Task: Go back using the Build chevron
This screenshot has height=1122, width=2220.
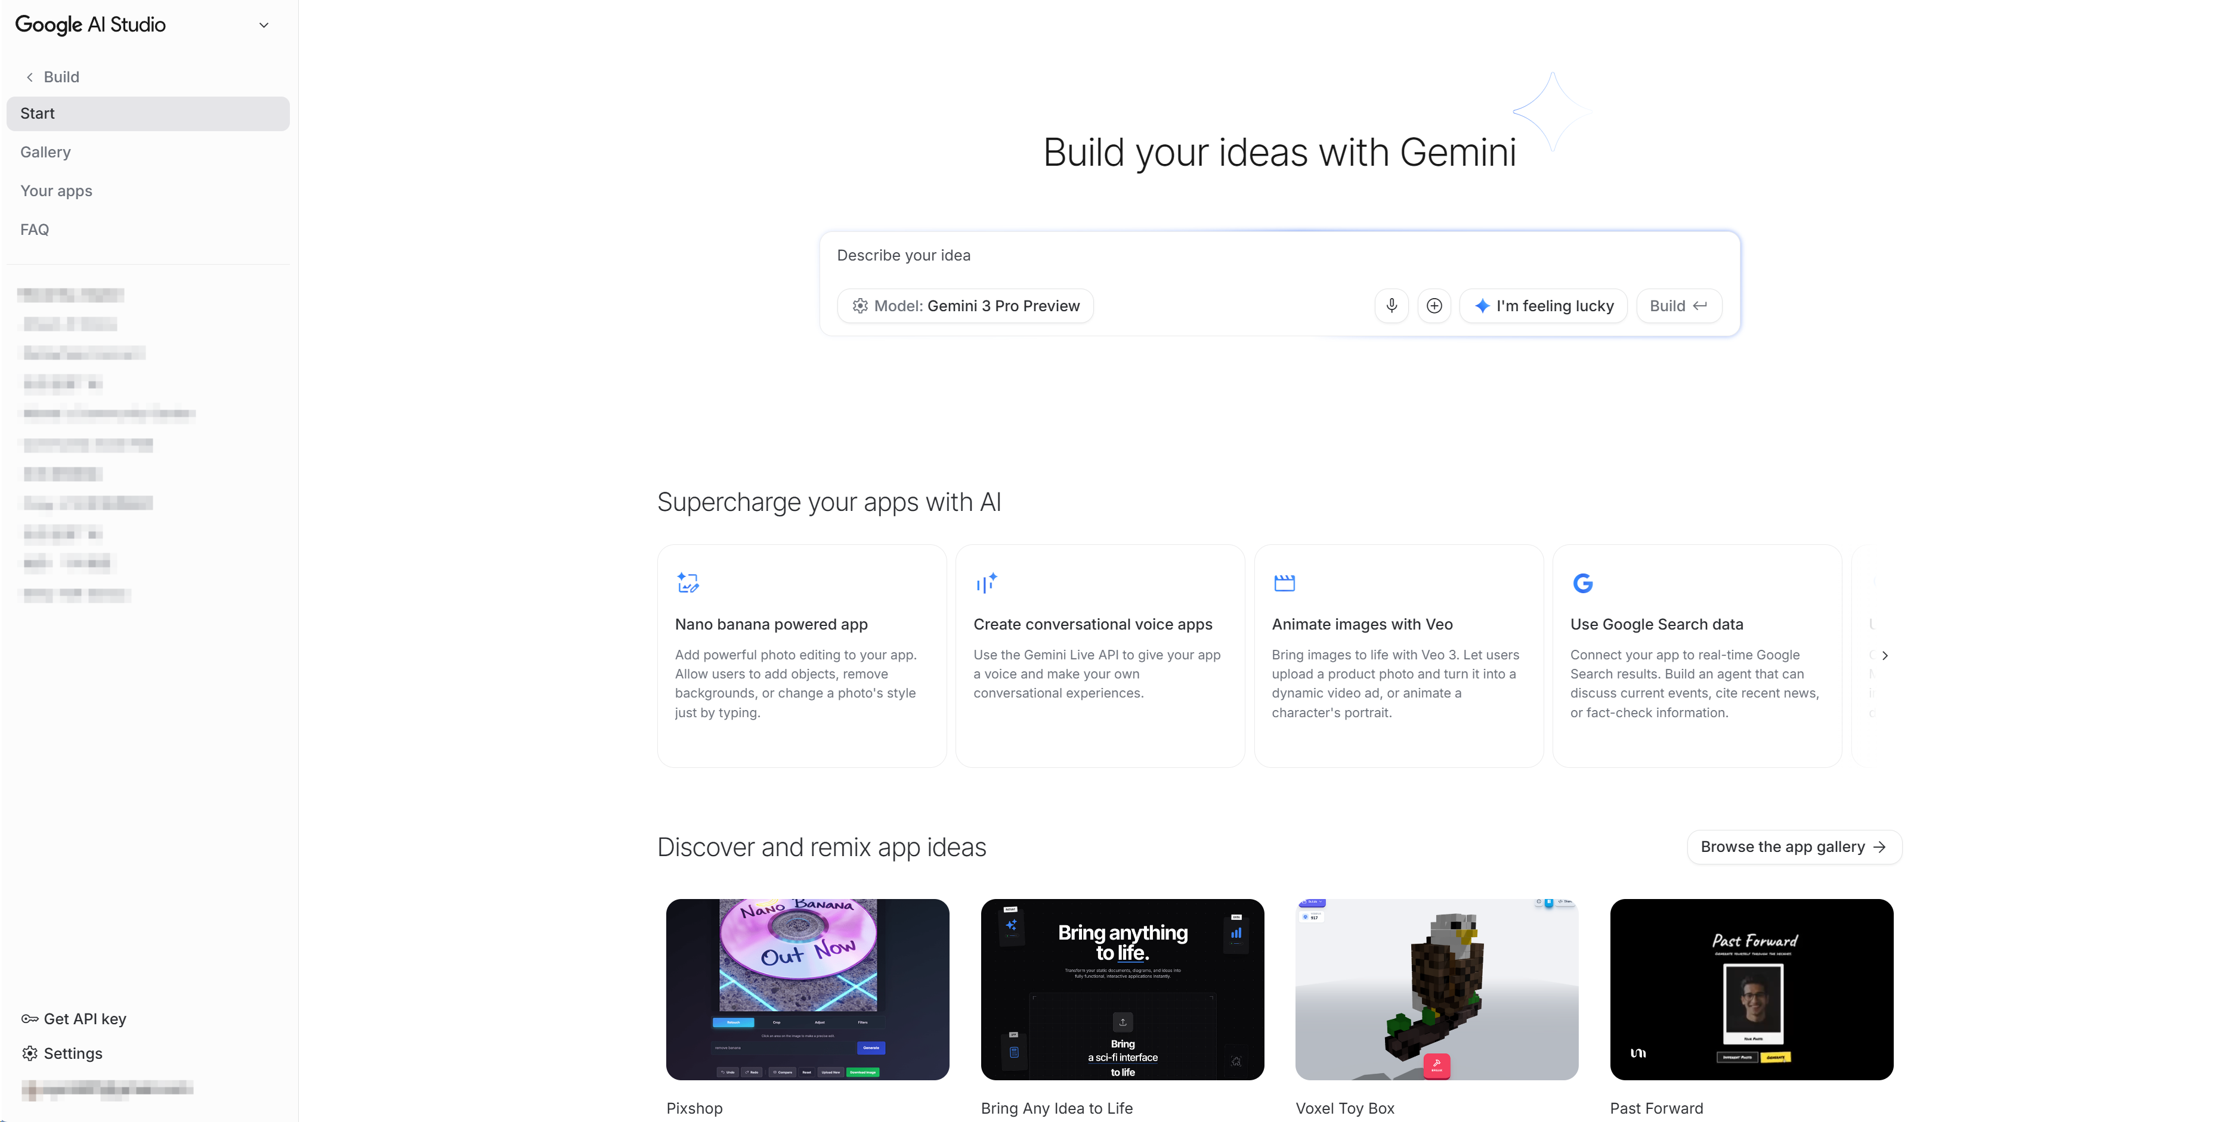Action: (x=29, y=77)
